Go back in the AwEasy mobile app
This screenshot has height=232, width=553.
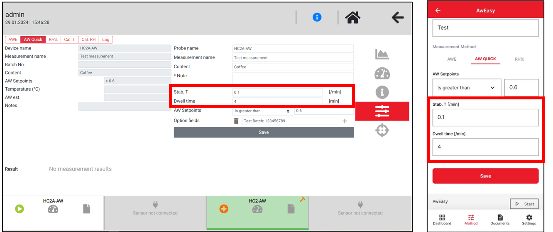[438, 10]
